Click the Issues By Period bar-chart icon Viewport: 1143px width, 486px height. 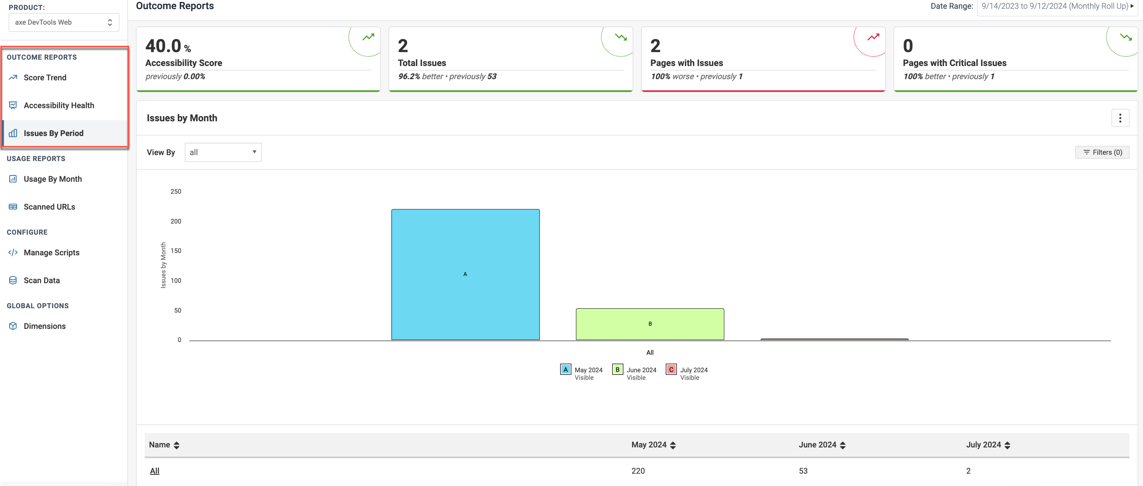click(x=13, y=133)
